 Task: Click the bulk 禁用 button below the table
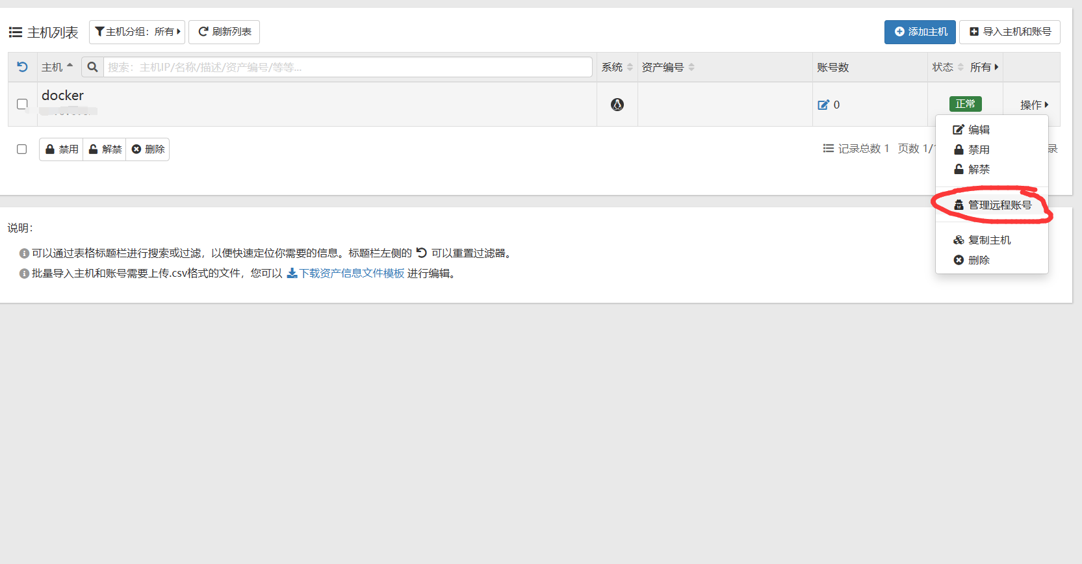tap(61, 149)
